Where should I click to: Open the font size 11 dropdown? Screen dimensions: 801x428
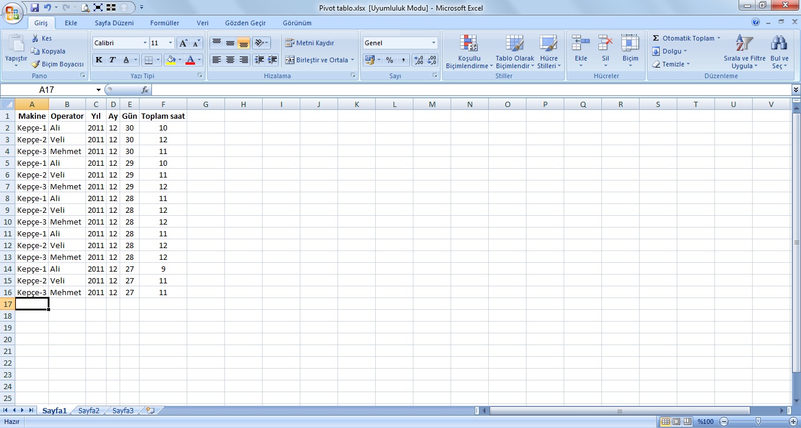tap(171, 43)
